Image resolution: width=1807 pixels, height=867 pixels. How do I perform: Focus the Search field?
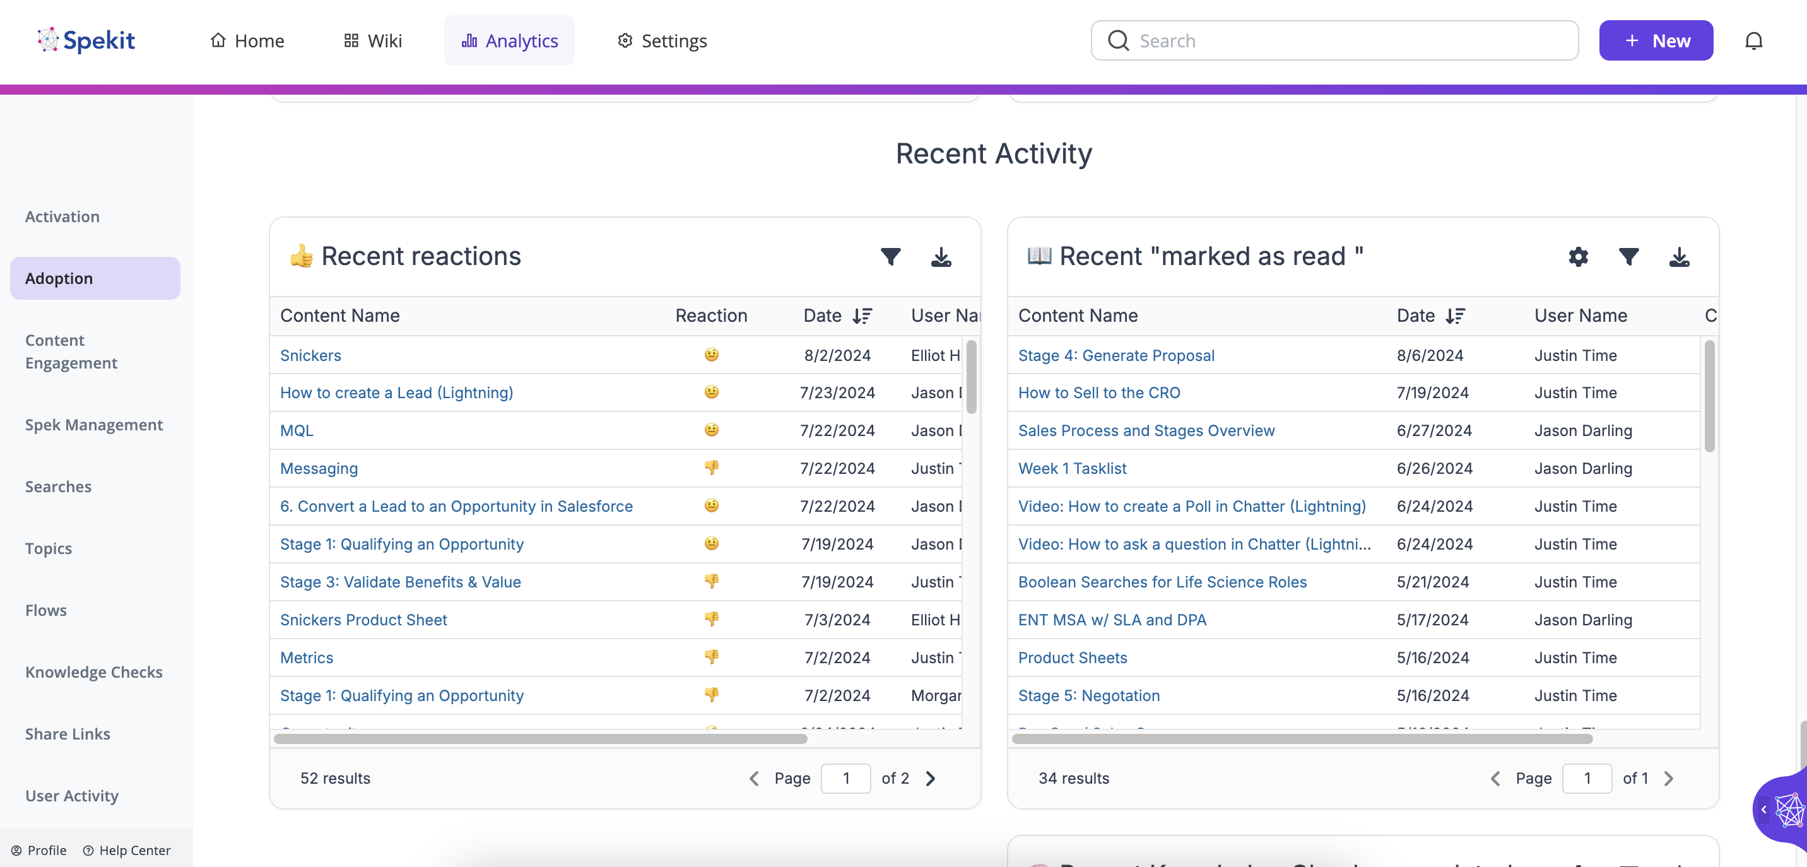[1334, 40]
